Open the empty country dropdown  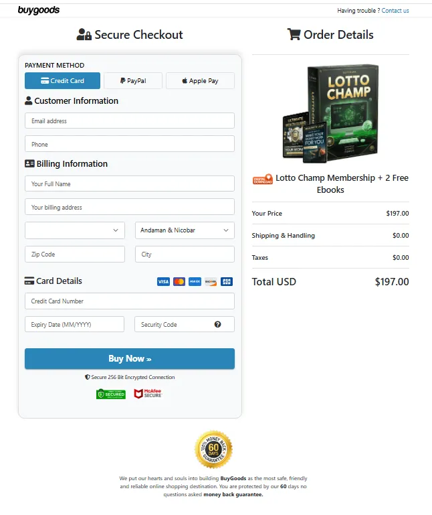[x=75, y=230]
